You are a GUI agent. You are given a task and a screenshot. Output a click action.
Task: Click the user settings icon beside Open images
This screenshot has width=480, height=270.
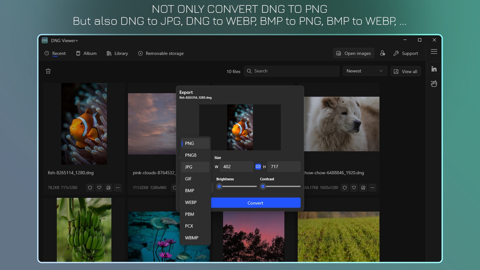(382, 53)
